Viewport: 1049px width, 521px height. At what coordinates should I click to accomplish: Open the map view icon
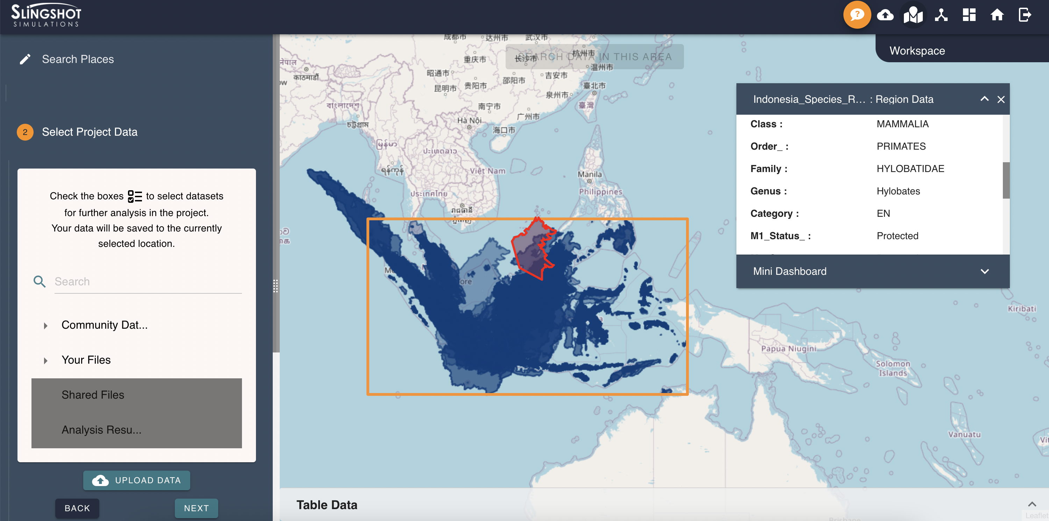(913, 15)
